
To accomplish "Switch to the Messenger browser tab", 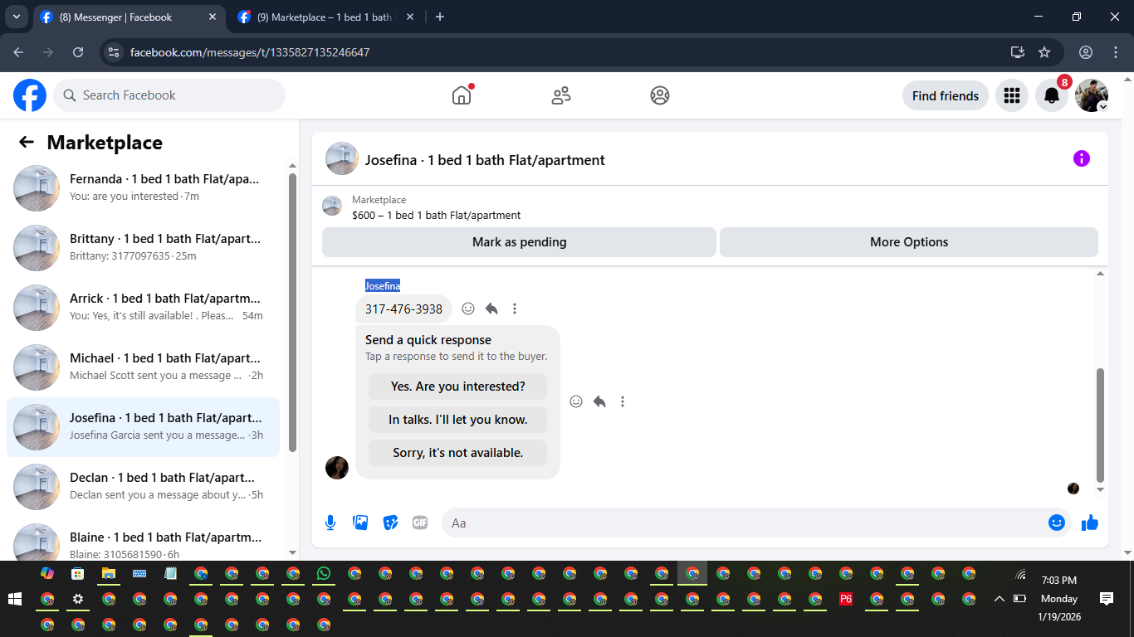I will pyautogui.click(x=129, y=17).
